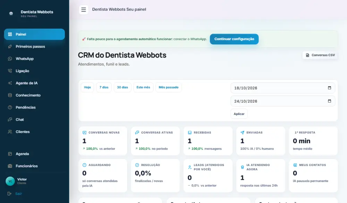
Task: Click "100% IA / 0% humano" text
Action: (x=257, y=149)
